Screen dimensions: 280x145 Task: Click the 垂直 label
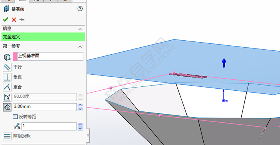[18, 77]
